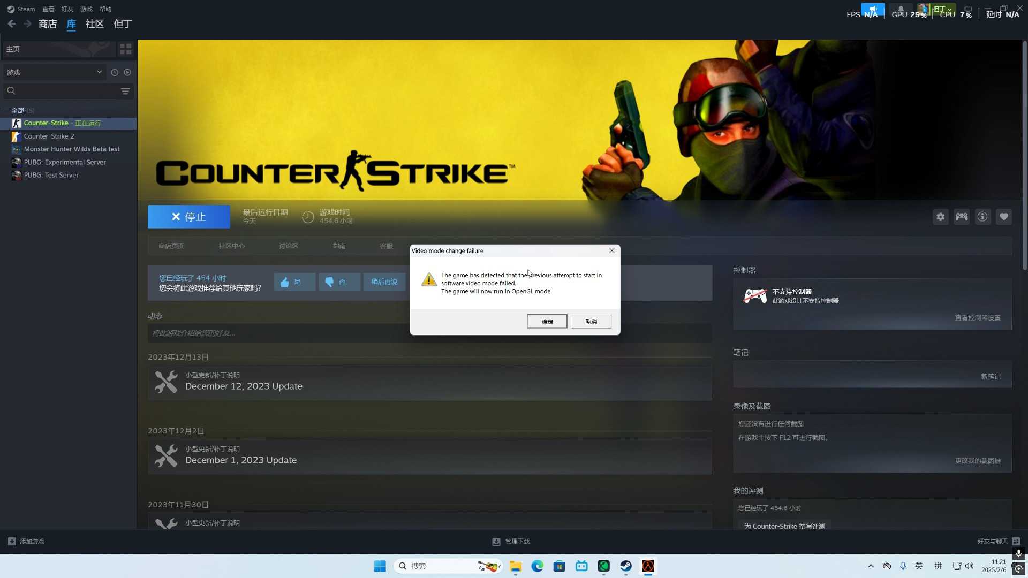Open File Explorer from taskbar
This screenshot has width=1028, height=578.
point(516,566)
